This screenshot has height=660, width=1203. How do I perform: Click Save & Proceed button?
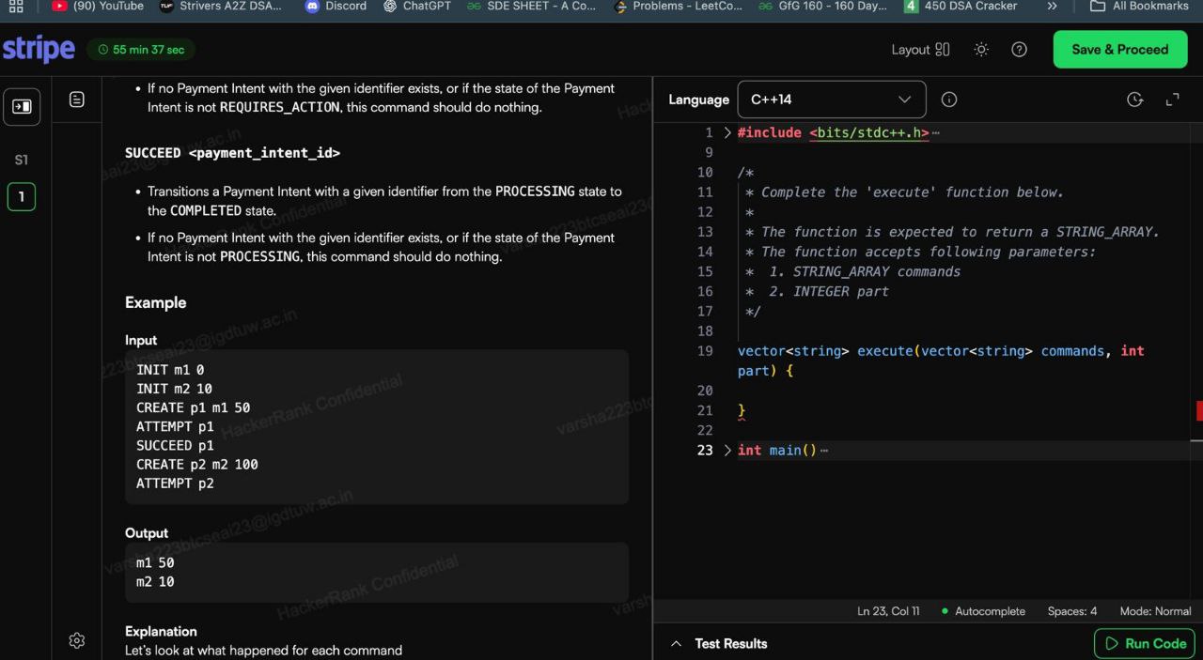click(x=1119, y=50)
